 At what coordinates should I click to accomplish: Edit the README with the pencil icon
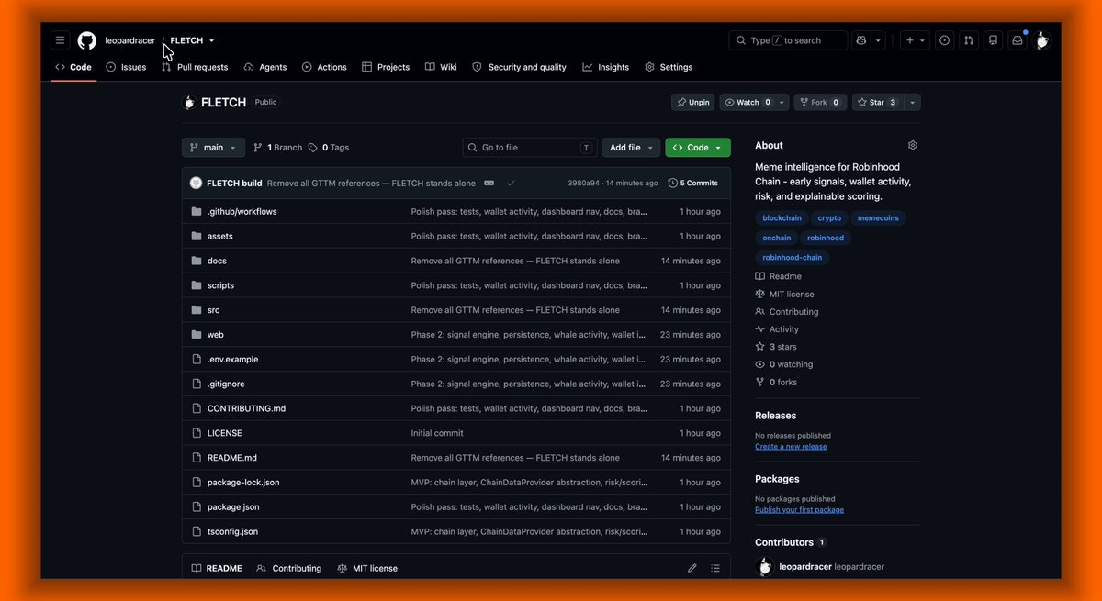pos(692,568)
